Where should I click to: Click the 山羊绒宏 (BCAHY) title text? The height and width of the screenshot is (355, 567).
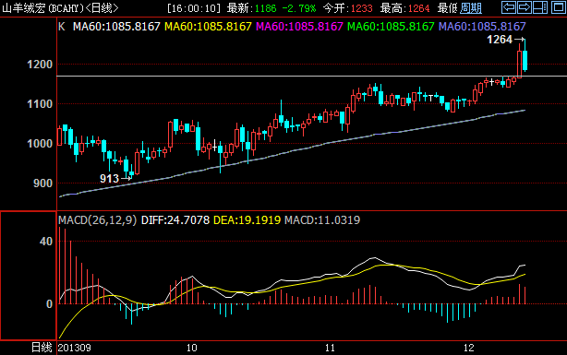coord(42,8)
